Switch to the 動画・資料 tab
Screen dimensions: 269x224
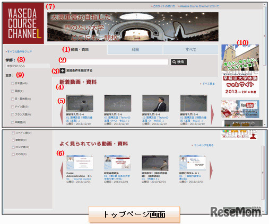[80, 50]
